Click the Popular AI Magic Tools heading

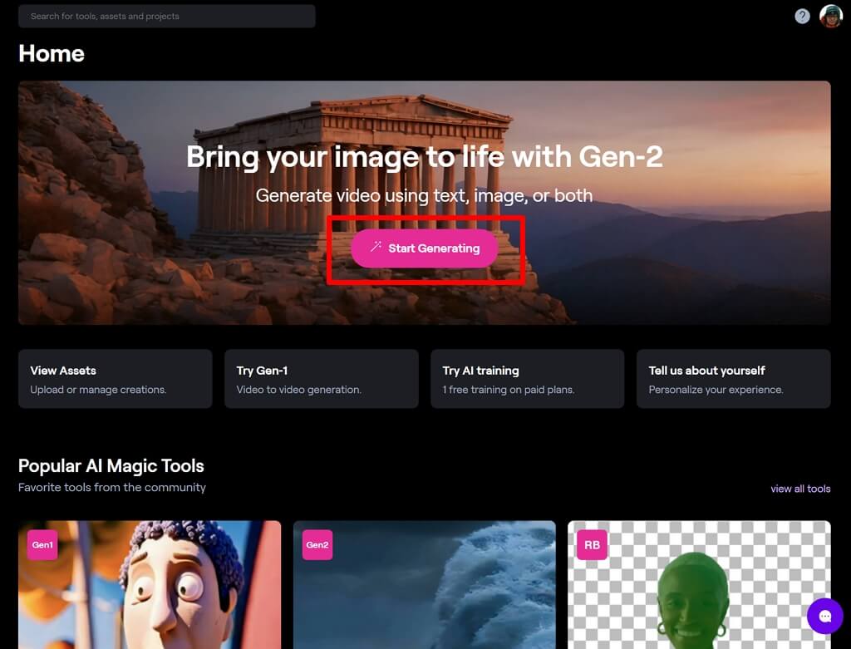click(x=111, y=466)
